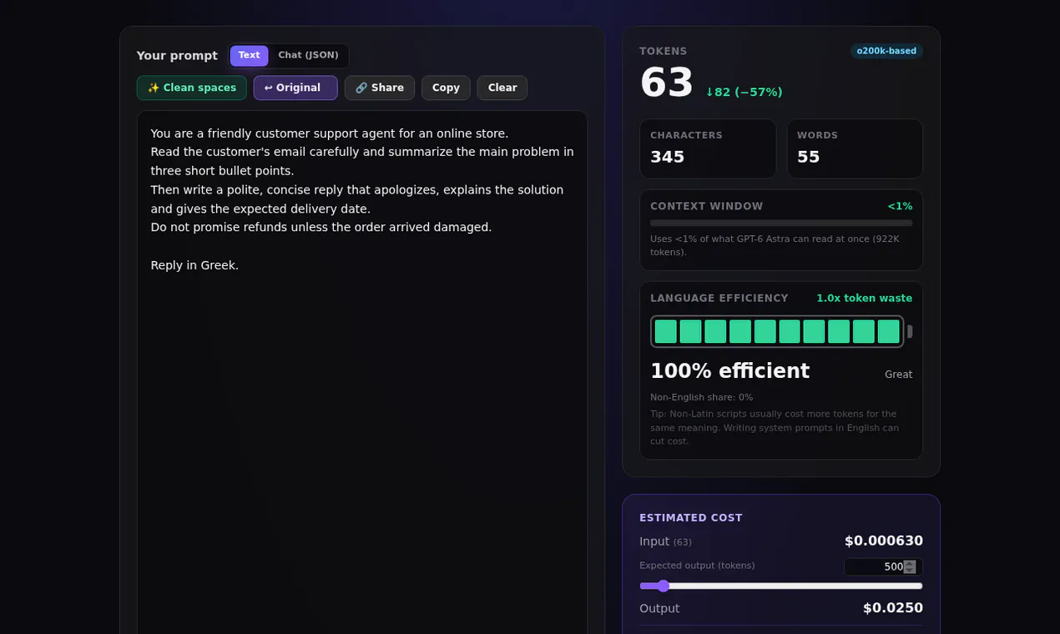Click the GPT-6 Astra context description text
Viewport: 1060px width, 634px height.
775,245
